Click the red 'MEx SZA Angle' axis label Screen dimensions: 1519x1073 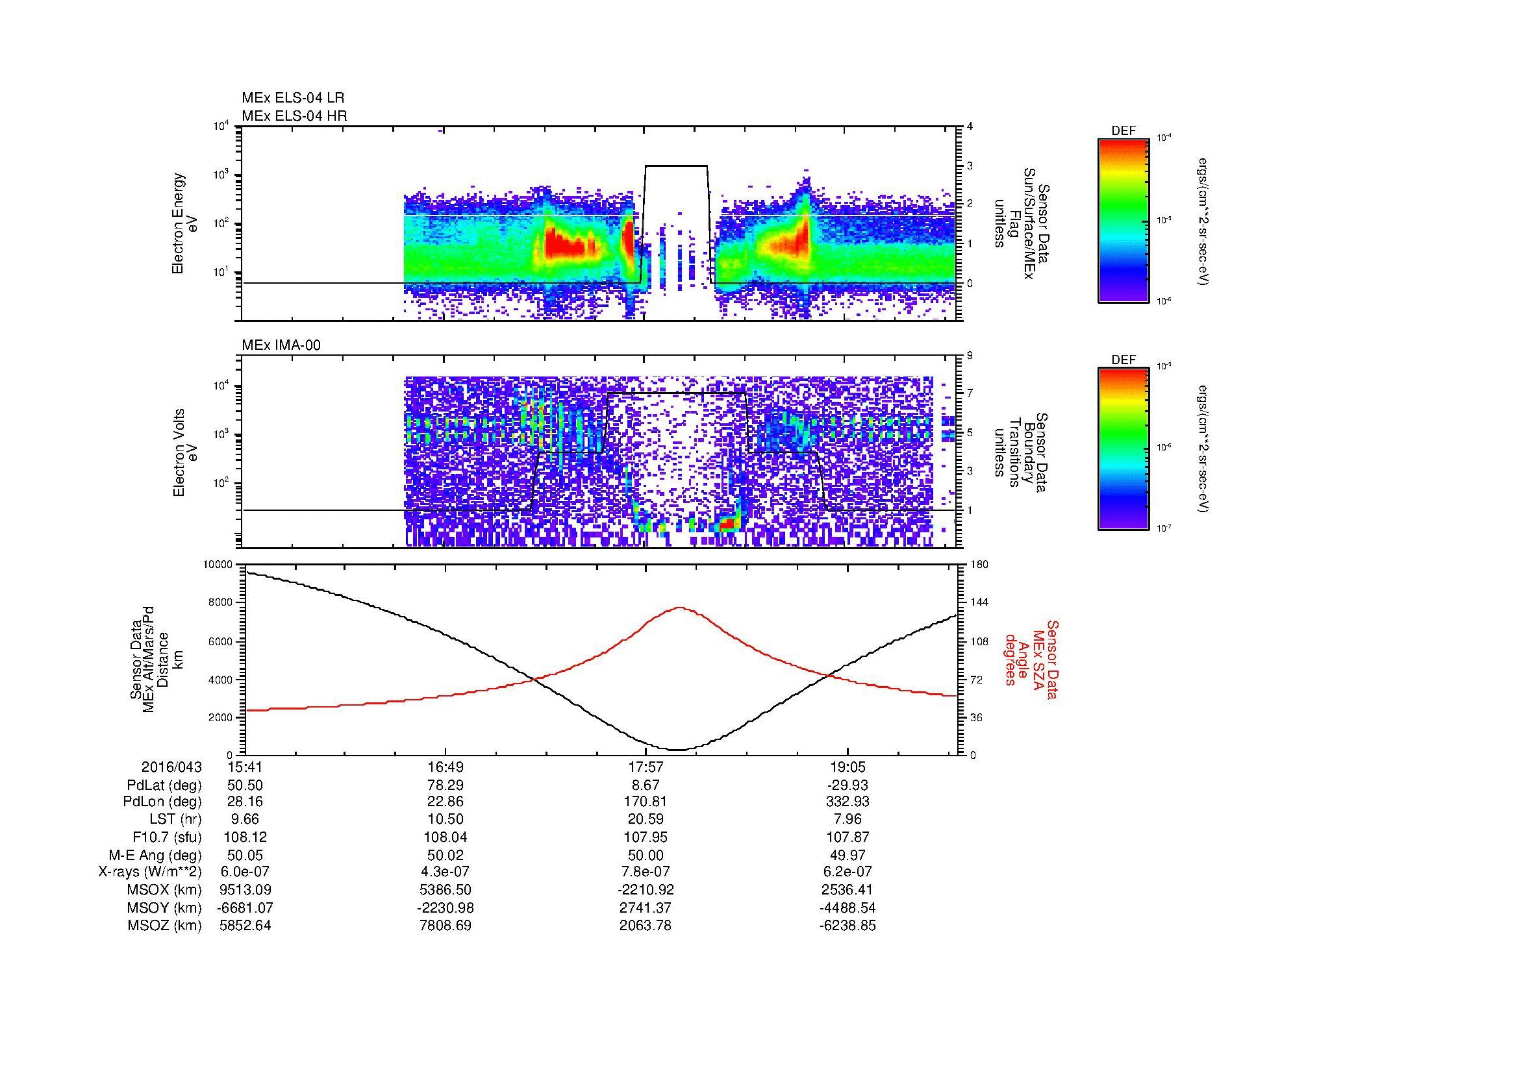(x=1031, y=659)
